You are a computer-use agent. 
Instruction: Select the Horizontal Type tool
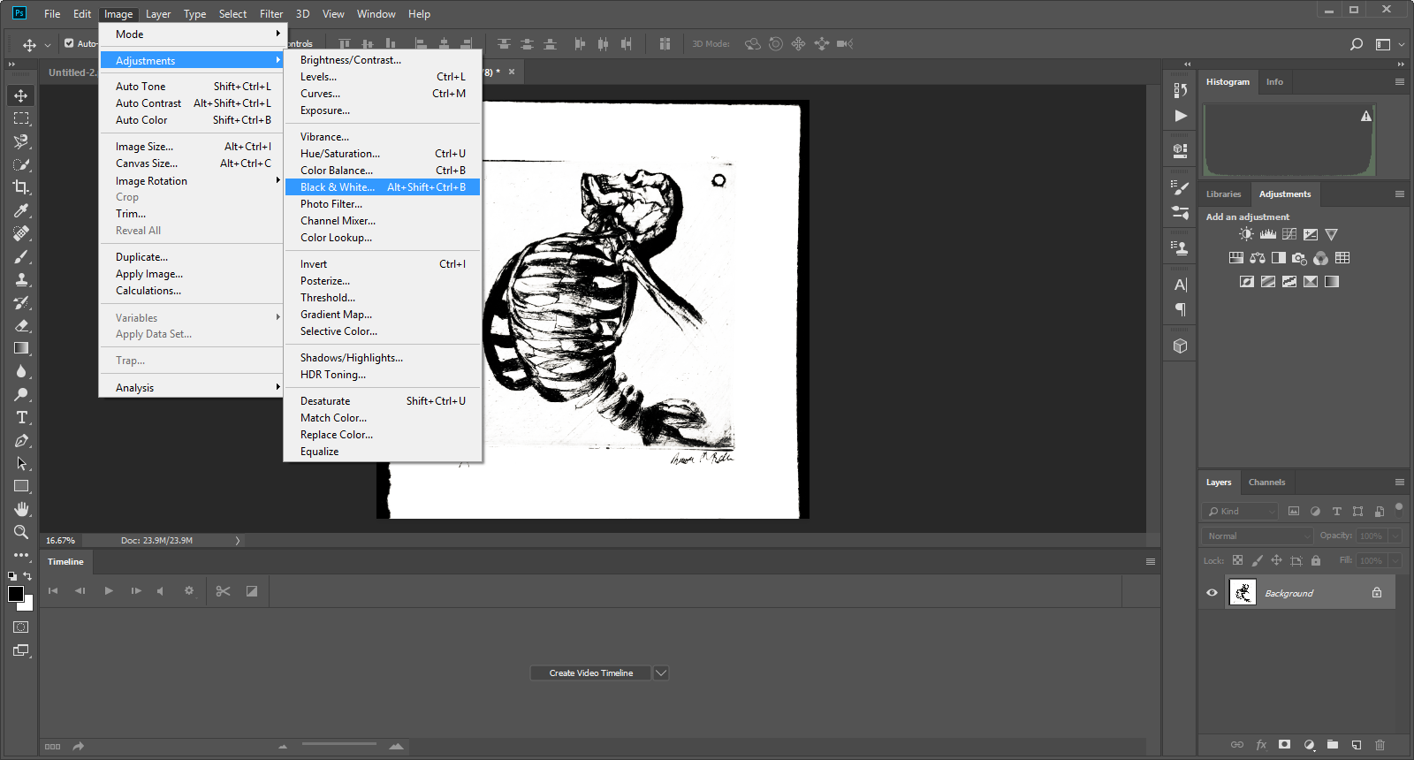21,417
